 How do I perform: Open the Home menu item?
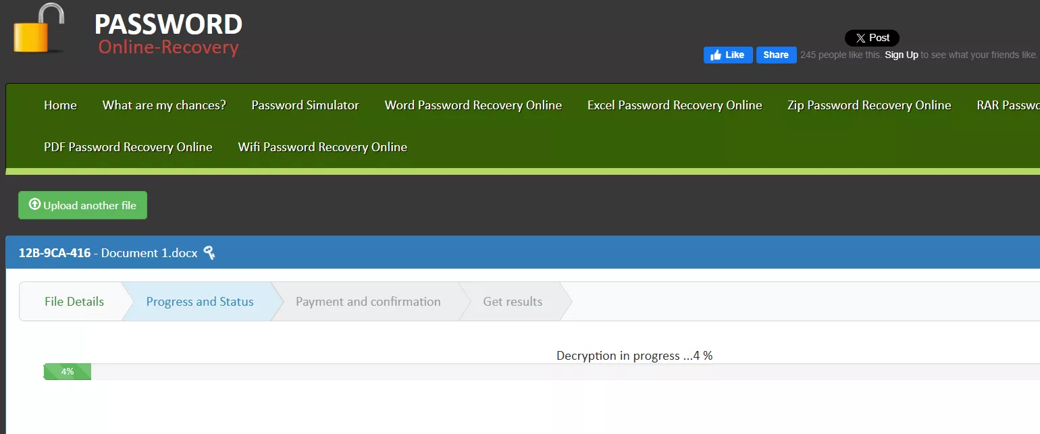(x=60, y=105)
